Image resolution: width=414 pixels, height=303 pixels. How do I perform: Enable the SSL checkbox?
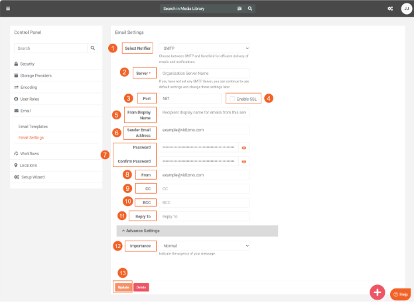(x=232, y=99)
